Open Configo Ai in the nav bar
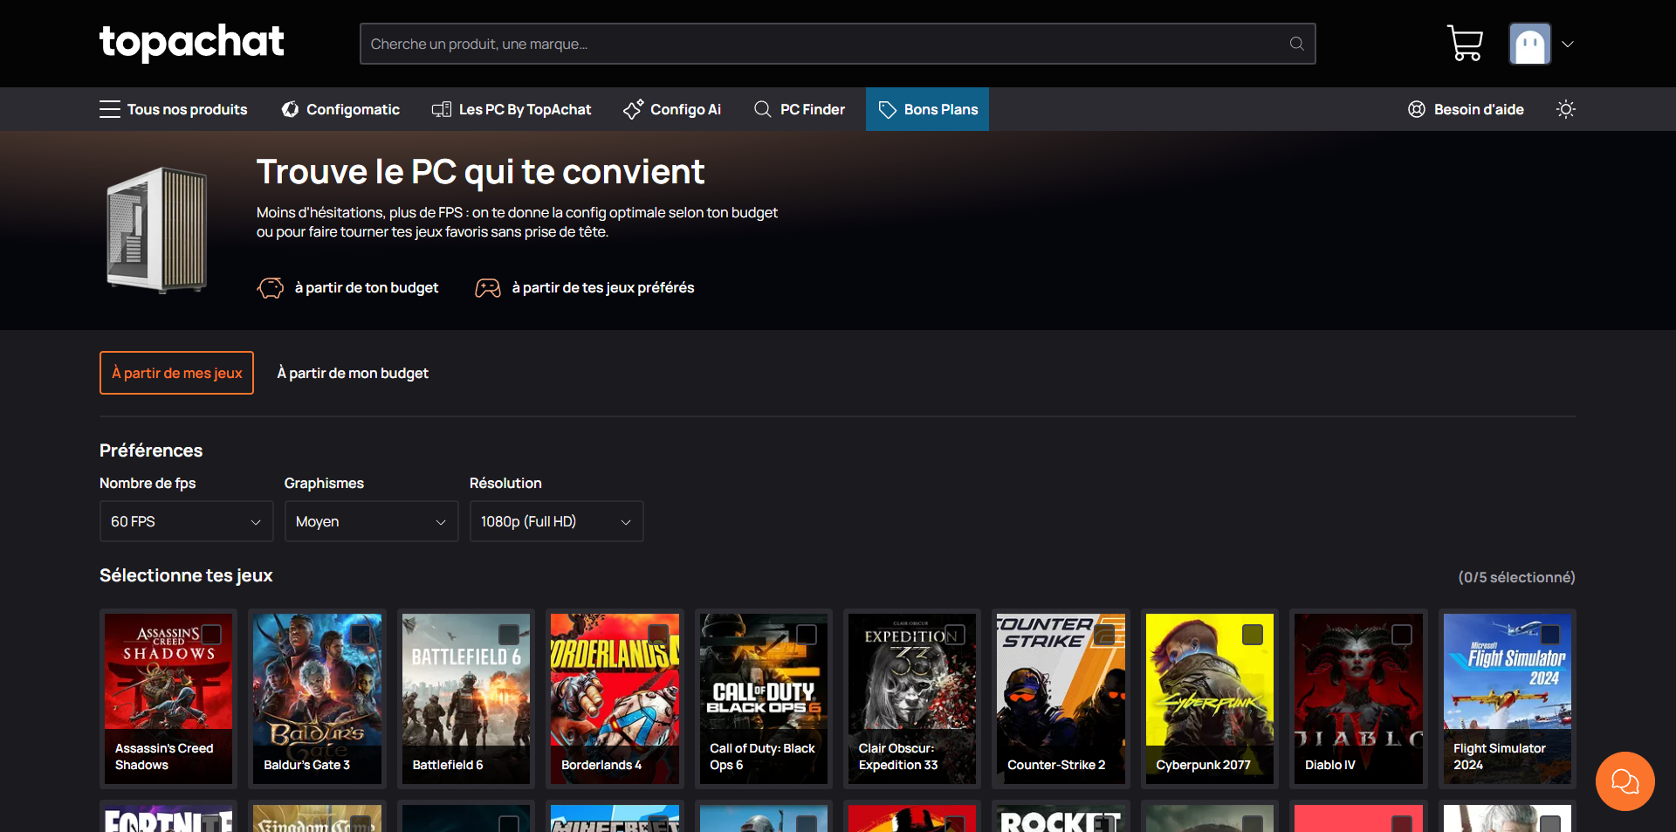 (672, 109)
